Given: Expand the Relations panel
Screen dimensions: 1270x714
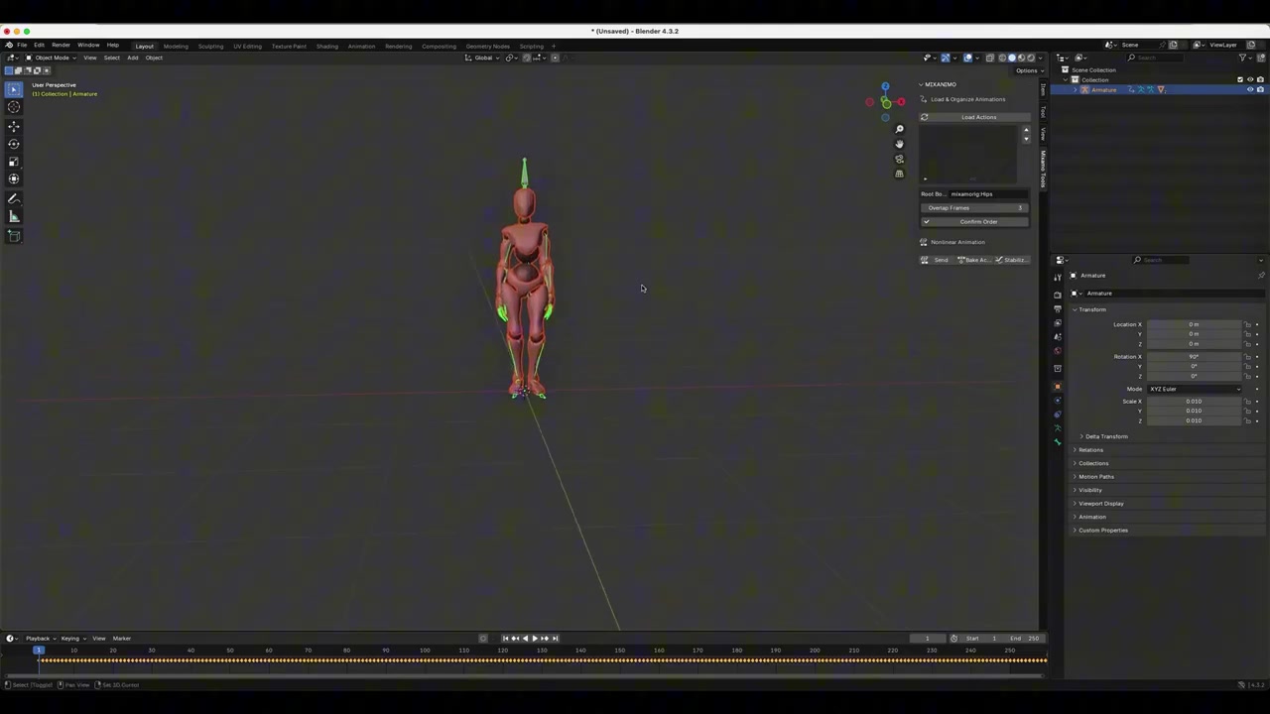Looking at the screenshot, I should 1089,450.
